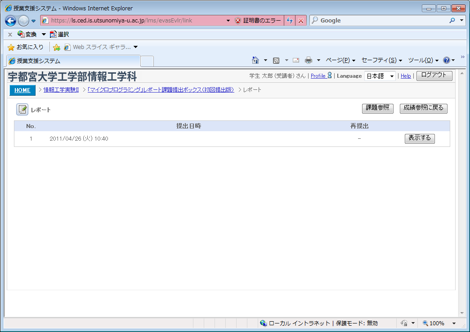Click the 表示する button for report 1
This screenshot has height=332, width=470.
420,138
